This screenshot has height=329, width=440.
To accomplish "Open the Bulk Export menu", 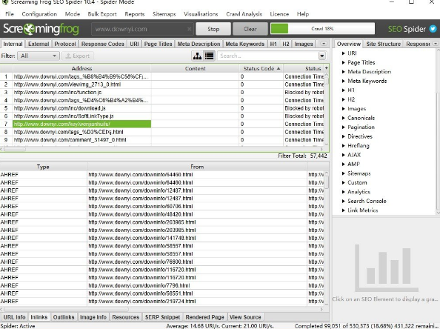I will pos(102,14).
